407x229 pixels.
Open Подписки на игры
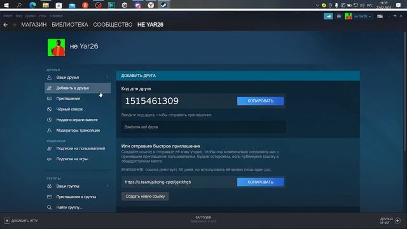[78, 159]
